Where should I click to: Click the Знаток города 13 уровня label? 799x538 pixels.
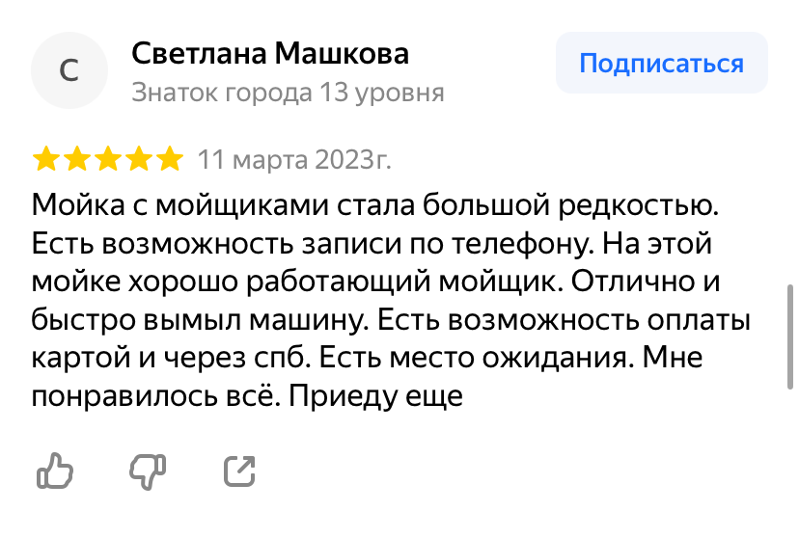pyautogui.click(x=288, y=93)
